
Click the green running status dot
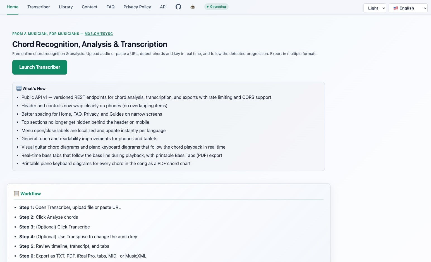click(x=208, y=7)
